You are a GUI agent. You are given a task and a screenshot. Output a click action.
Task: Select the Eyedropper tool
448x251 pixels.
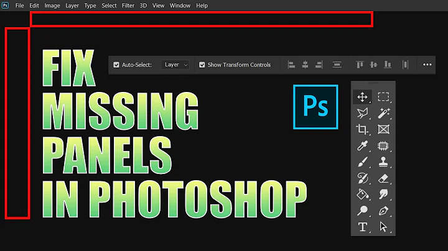[x=362, y=146]
